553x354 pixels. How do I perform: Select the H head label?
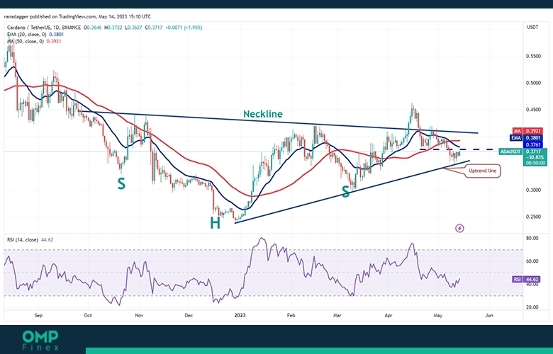click(215, 223)
